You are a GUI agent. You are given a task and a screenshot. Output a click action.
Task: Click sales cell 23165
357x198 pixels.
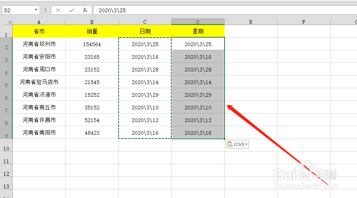(92, 57)
